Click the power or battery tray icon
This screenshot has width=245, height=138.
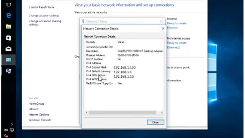(x=6, y=130)
